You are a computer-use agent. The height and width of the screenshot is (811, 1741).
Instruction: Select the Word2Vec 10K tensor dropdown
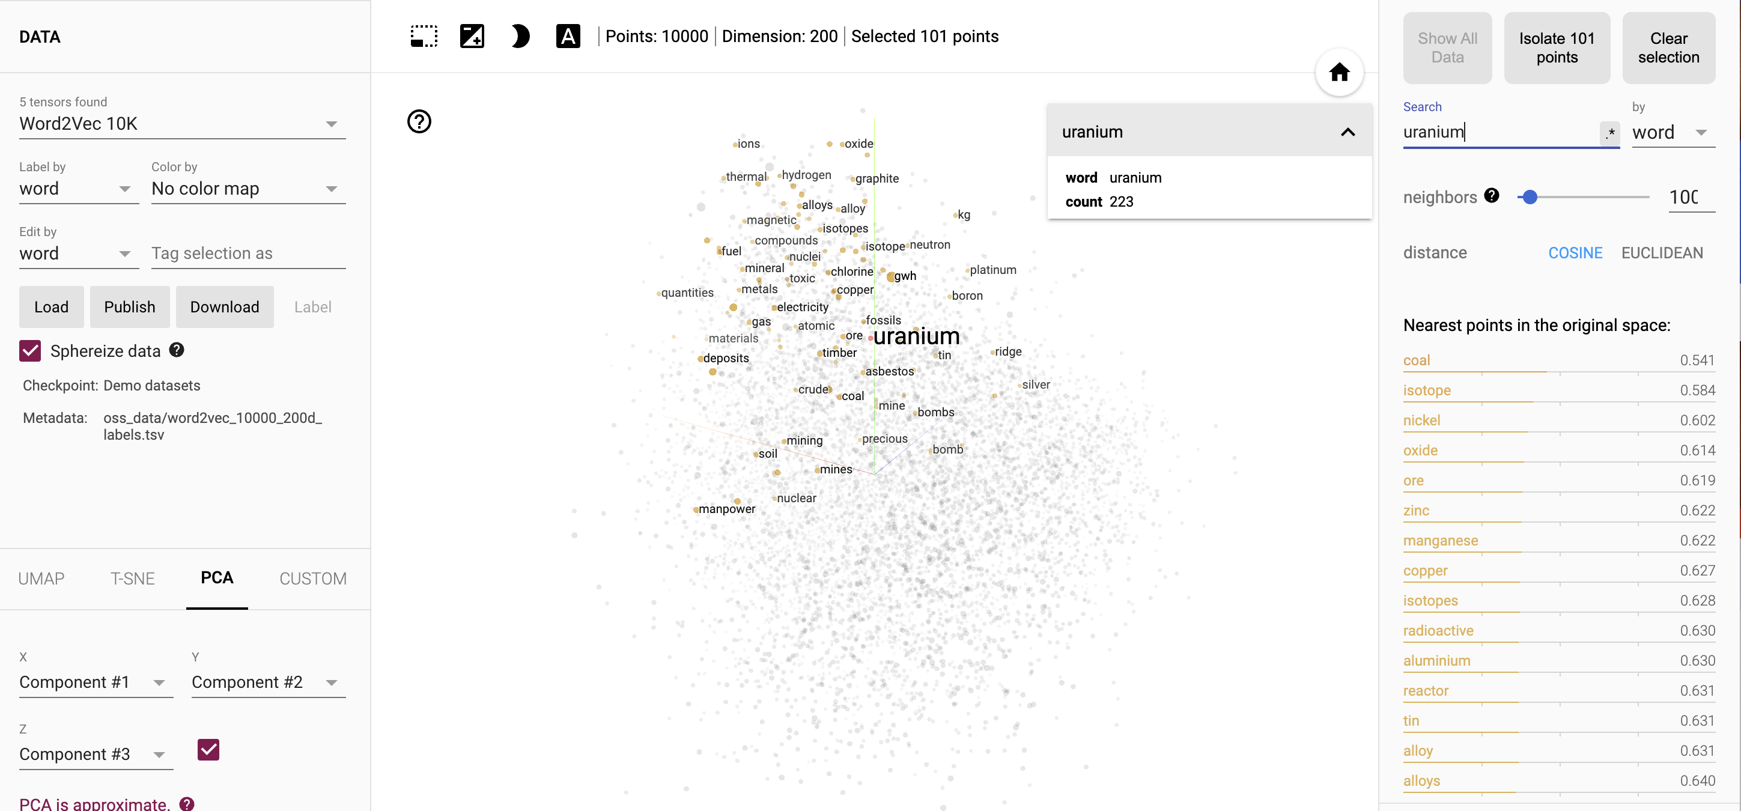tap(179, 123)
